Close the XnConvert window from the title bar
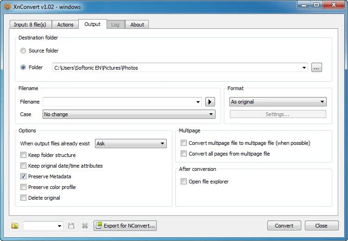Screen dimensions: 348x241 point(334,5)
